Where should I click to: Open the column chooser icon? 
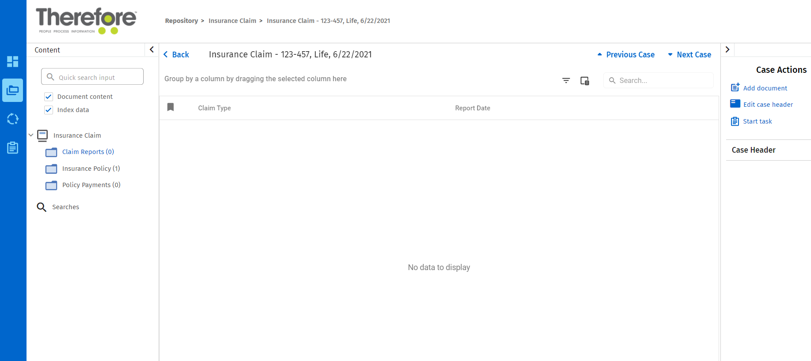point(585,81)
